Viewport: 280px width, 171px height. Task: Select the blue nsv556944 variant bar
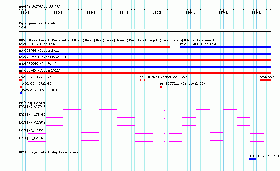coord(145,54)
